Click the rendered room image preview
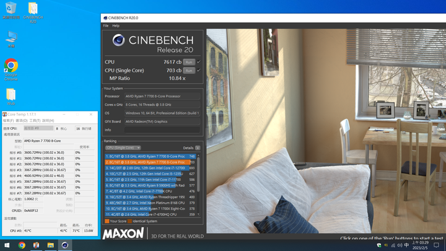Image resolution: width=446 pixels, height=251 pixels. pos(326,131)
